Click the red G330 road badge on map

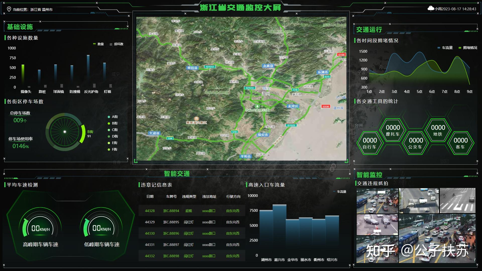(326, 106)
